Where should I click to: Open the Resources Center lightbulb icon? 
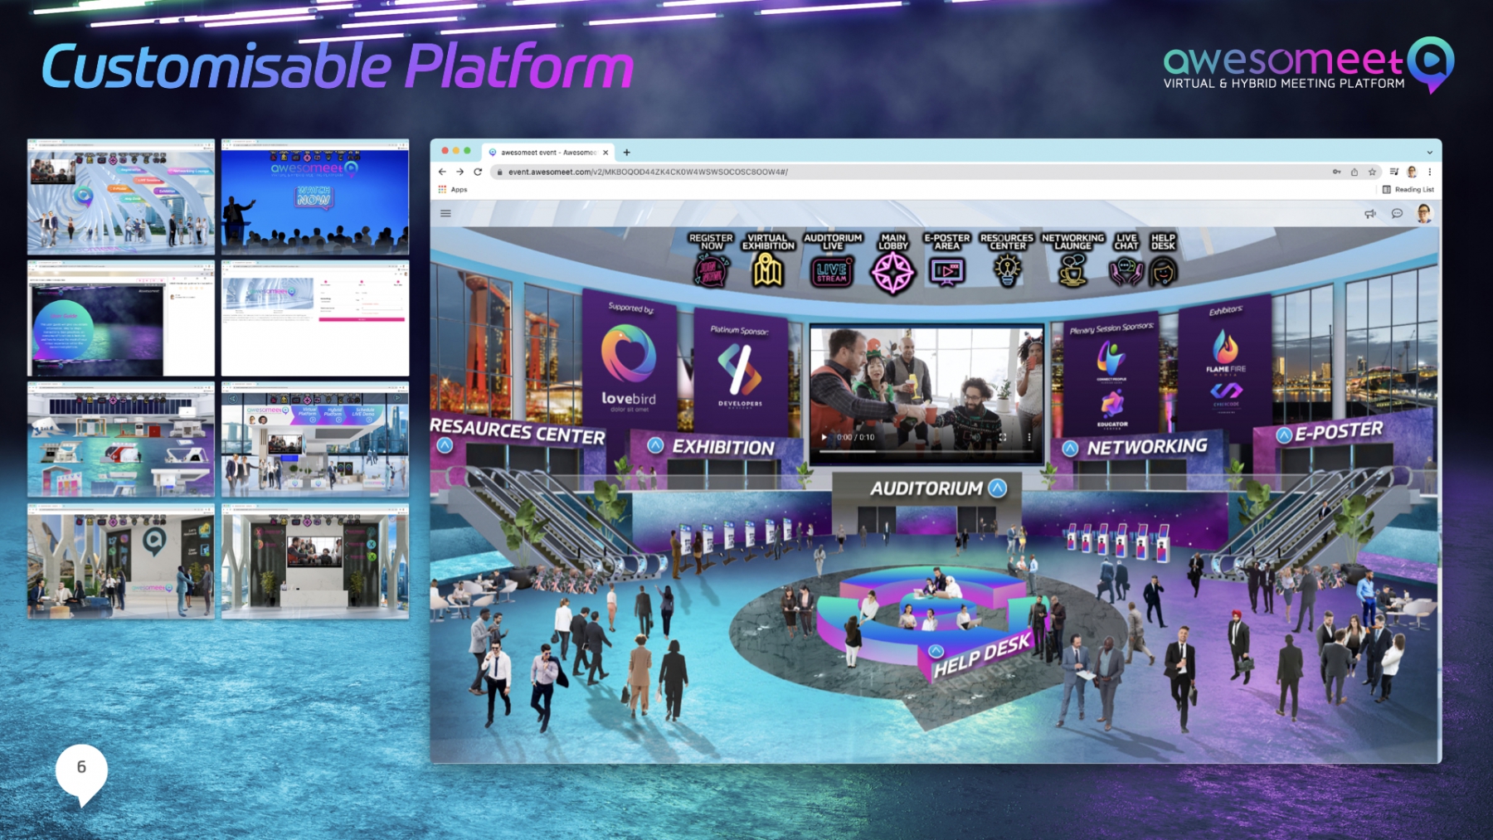[1007, 270]
